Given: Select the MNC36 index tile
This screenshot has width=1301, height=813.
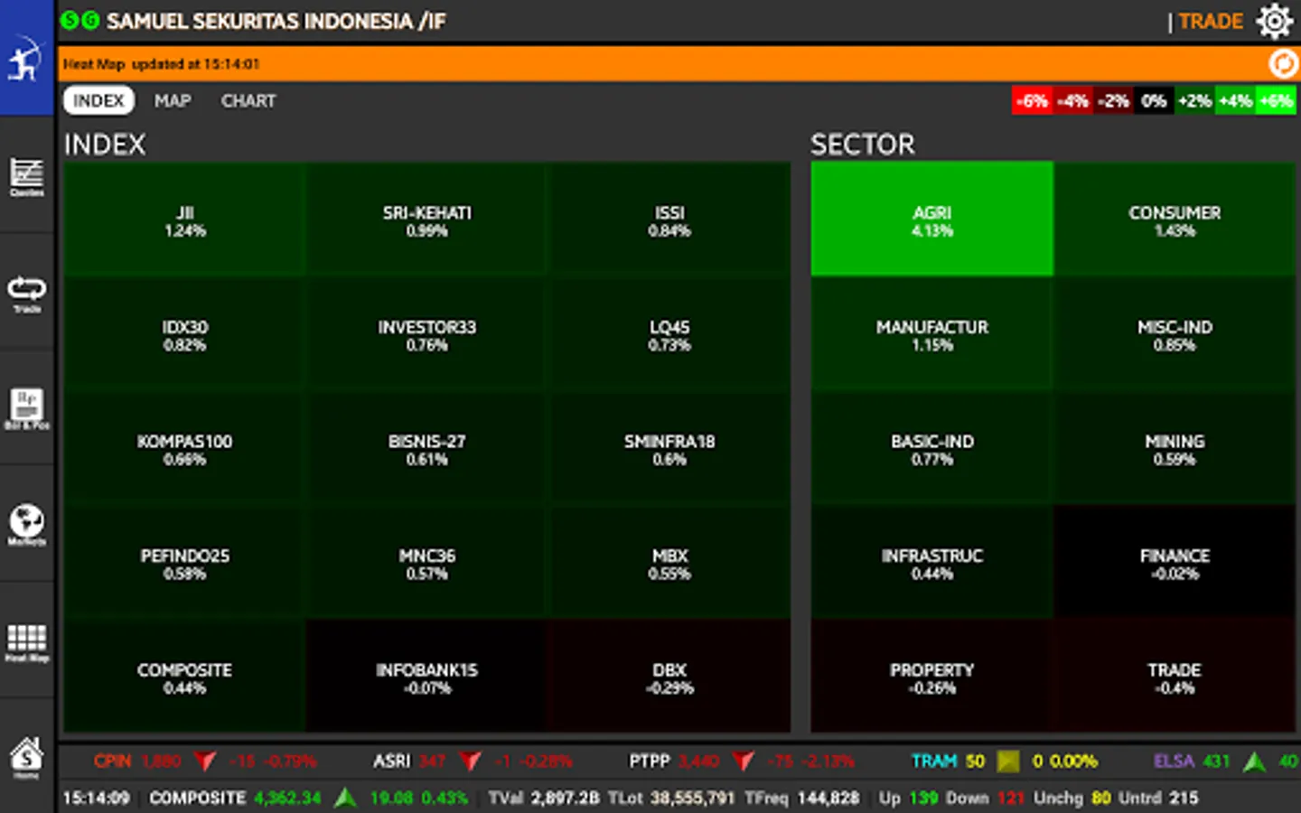Looking at the screenshot, I should coord(426,562).
